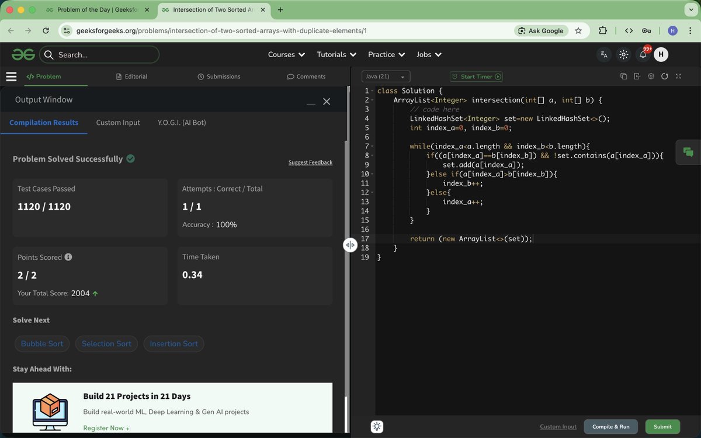Click the Output Window vertical scrollbar
The image size is (701, 438).
coord(346,269)
